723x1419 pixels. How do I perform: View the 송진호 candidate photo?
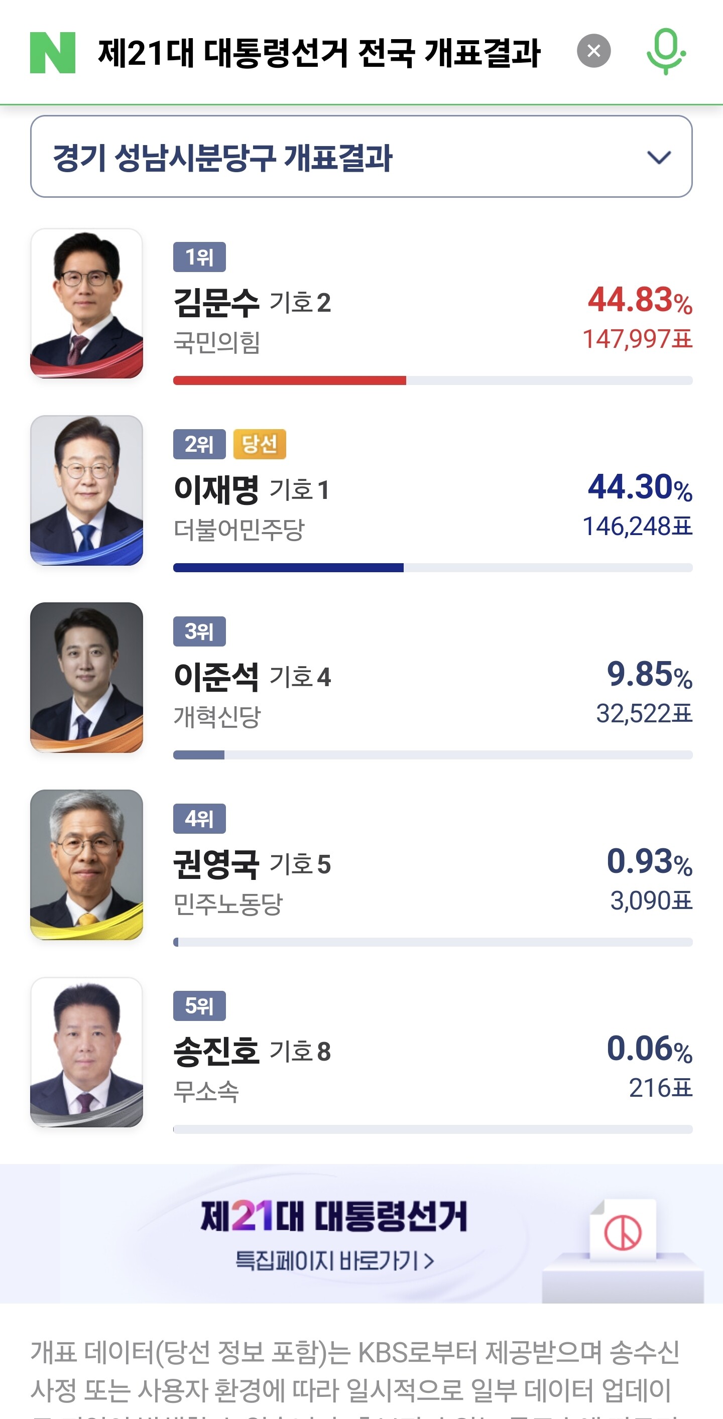tap(86, 1052)
